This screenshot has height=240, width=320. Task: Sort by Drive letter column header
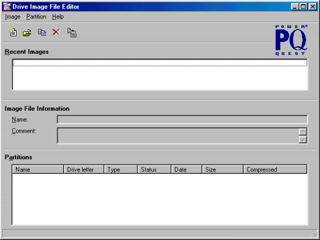coord(84,169)
